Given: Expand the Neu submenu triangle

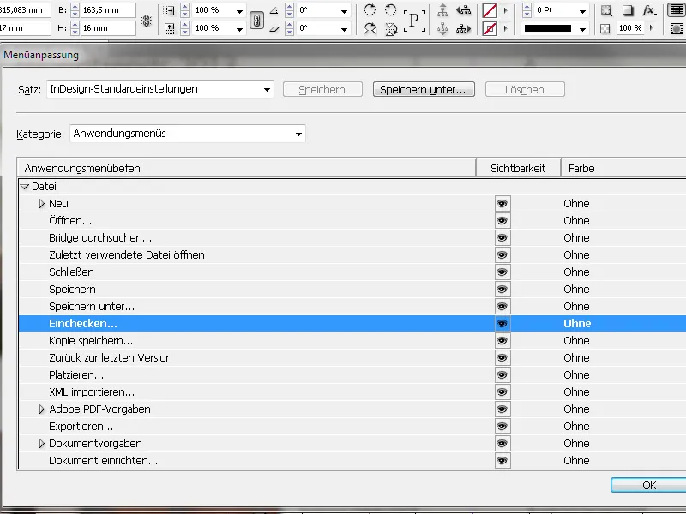Looking at the screenshot, I should tap(42, 204).
